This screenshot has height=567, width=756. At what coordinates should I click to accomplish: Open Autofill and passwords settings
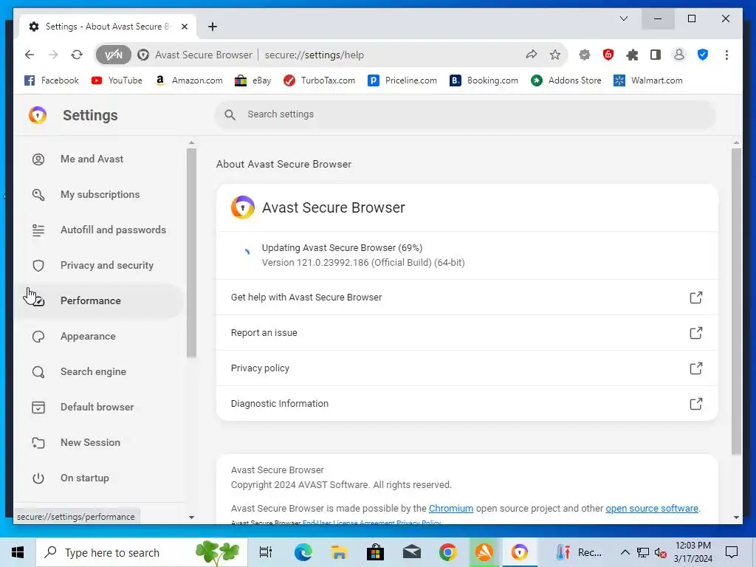[99, 230]
